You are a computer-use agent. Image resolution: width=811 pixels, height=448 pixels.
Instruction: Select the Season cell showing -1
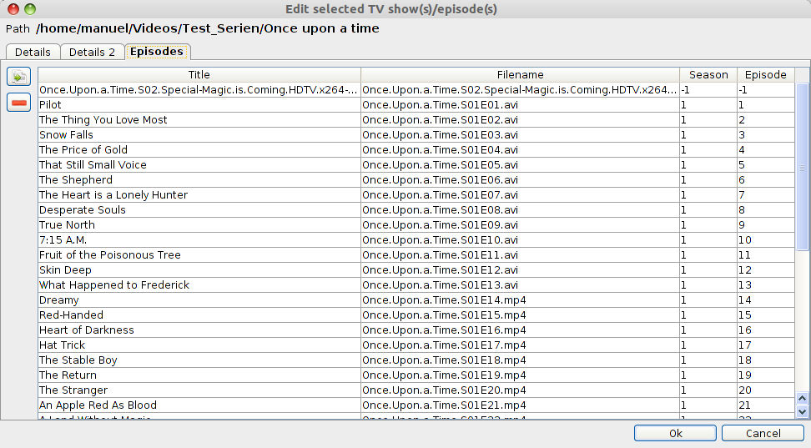click(x=708, y=90)
